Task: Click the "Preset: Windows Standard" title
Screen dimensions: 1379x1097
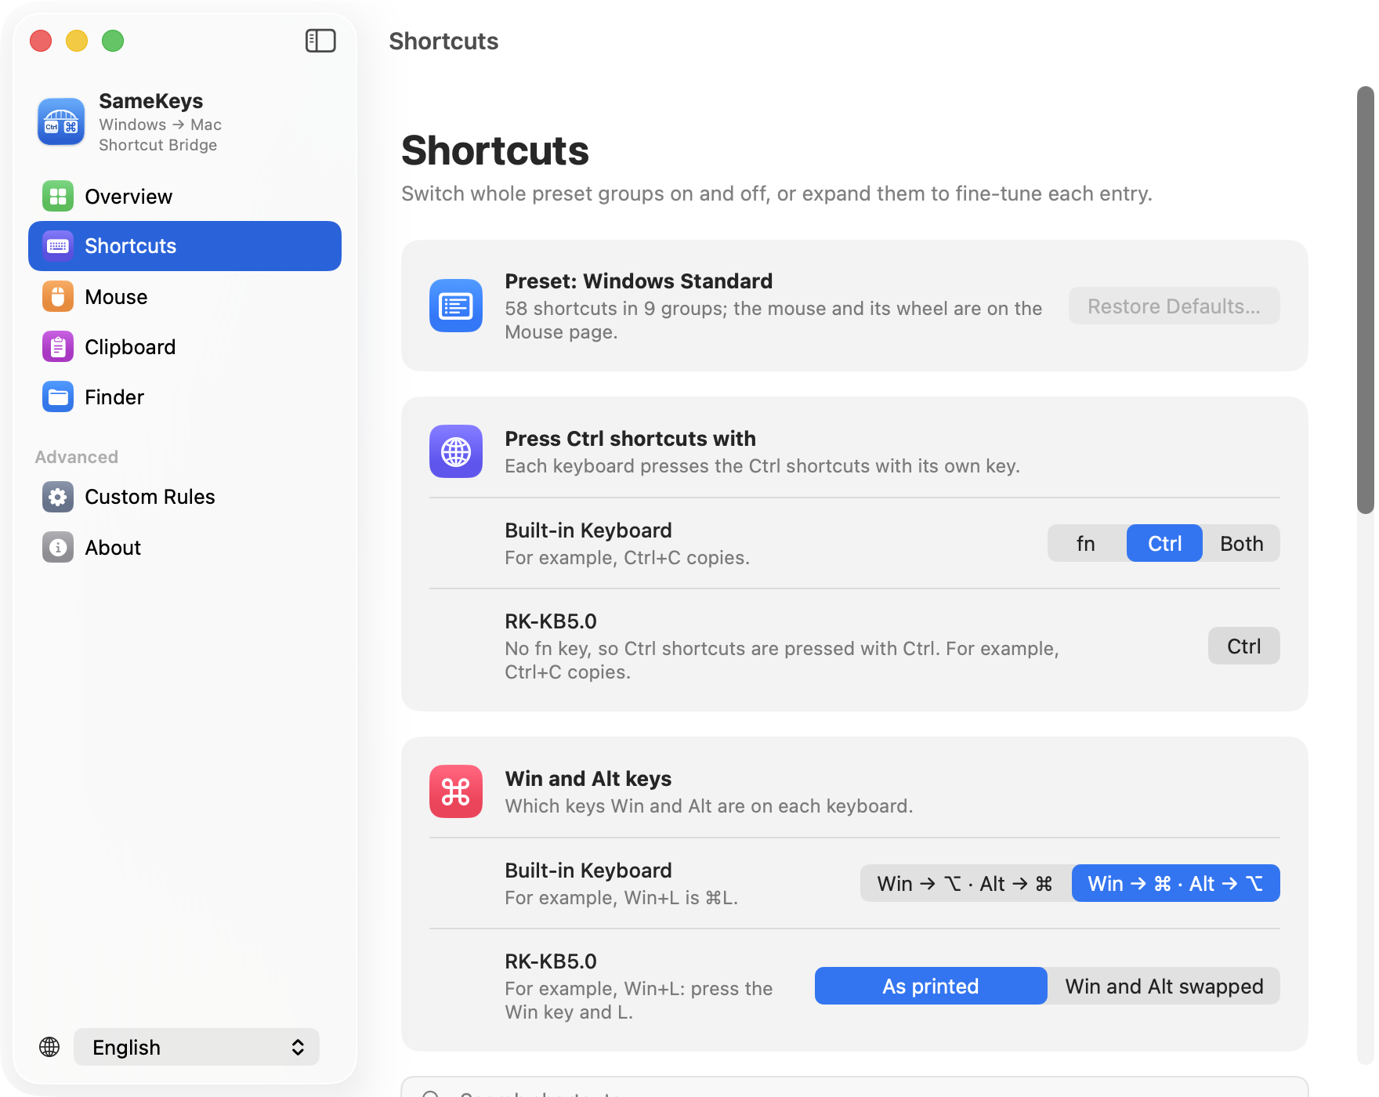Action: coord(639,281)
